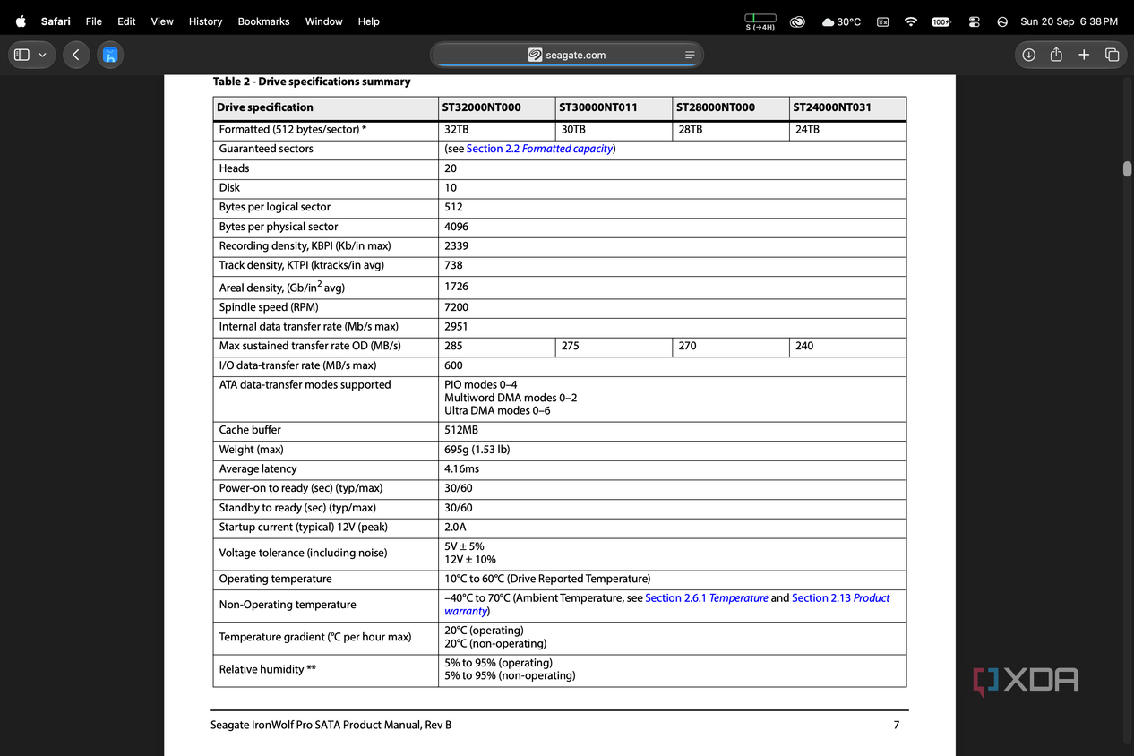The height and width of the screenshot is (756, 1134).
Task: Show Safari downloads
Action: coord(1029,55)
